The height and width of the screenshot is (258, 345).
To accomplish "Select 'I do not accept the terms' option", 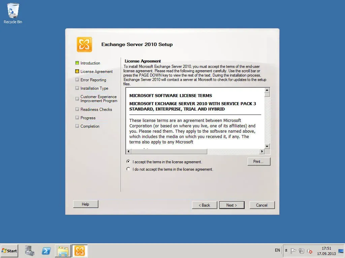I will pos(128,169).
